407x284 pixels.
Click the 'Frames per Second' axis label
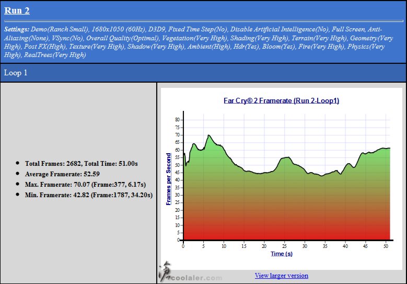(x=168, y=179)
